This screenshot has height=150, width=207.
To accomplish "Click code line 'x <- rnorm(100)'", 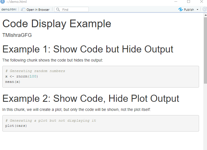I will pos(22,77).
